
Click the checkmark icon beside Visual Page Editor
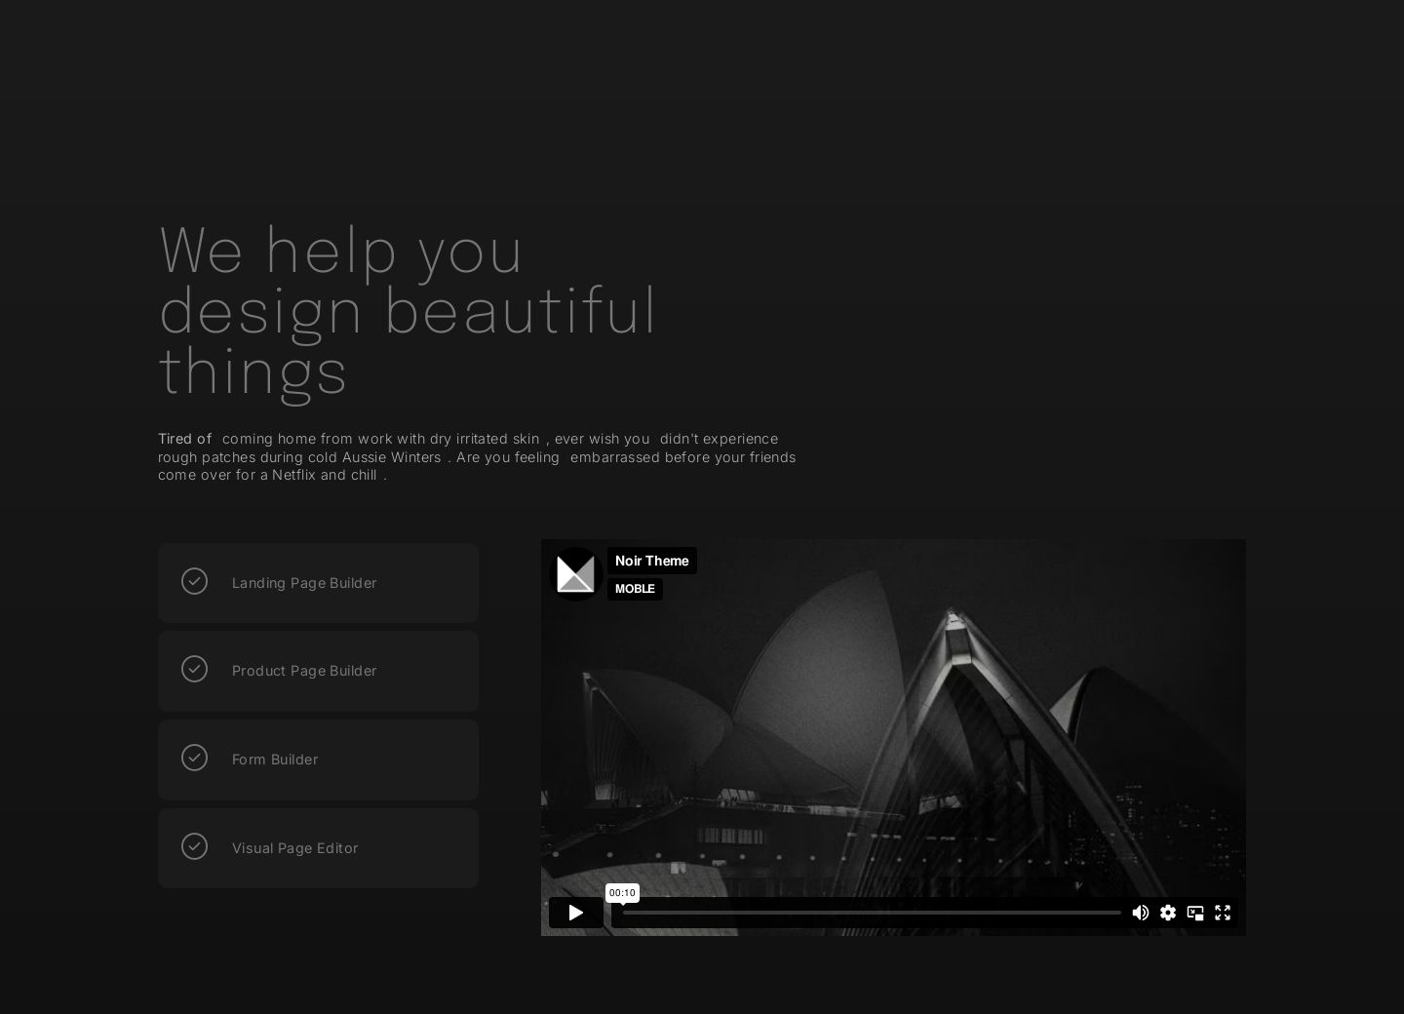tap(194, 846)
